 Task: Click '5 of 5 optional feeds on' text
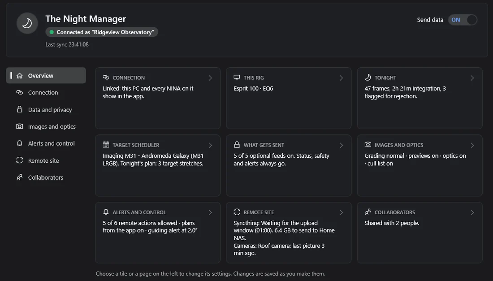[x=264, y=156]
